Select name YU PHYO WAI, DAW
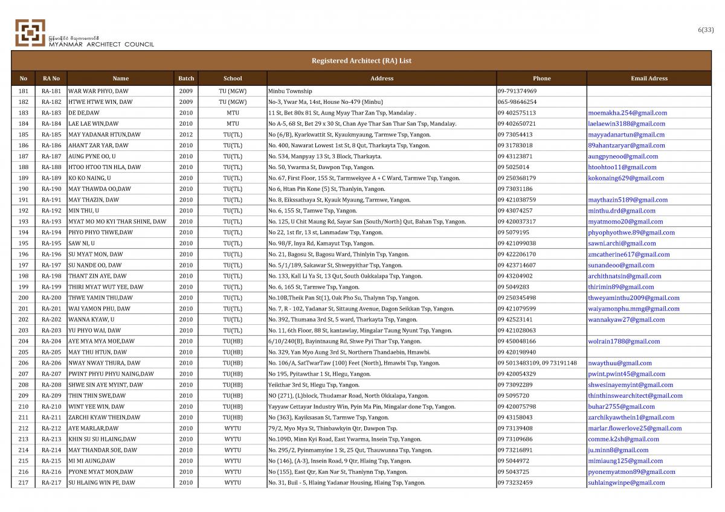725x512 pixels. [94, 330]
